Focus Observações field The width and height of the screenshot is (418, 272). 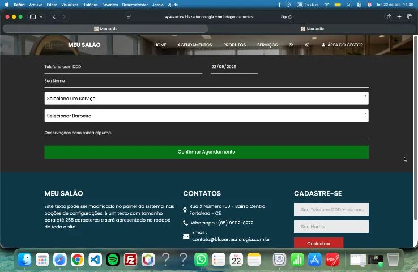pyautogui.click(x=206, y=133)
